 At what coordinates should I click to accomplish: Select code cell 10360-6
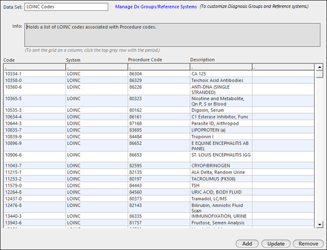[34, 90]
